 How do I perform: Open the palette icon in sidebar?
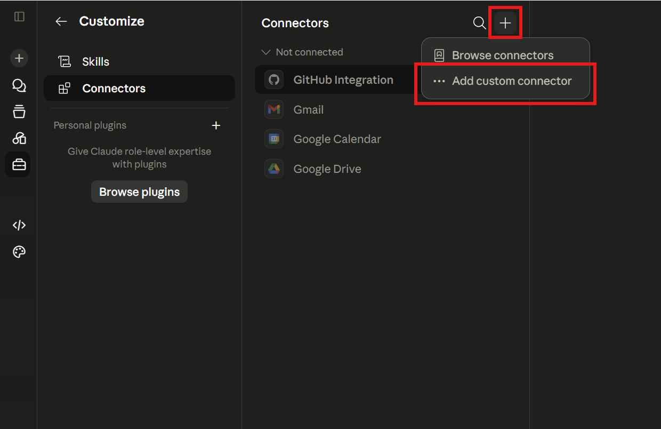(19, 252)
